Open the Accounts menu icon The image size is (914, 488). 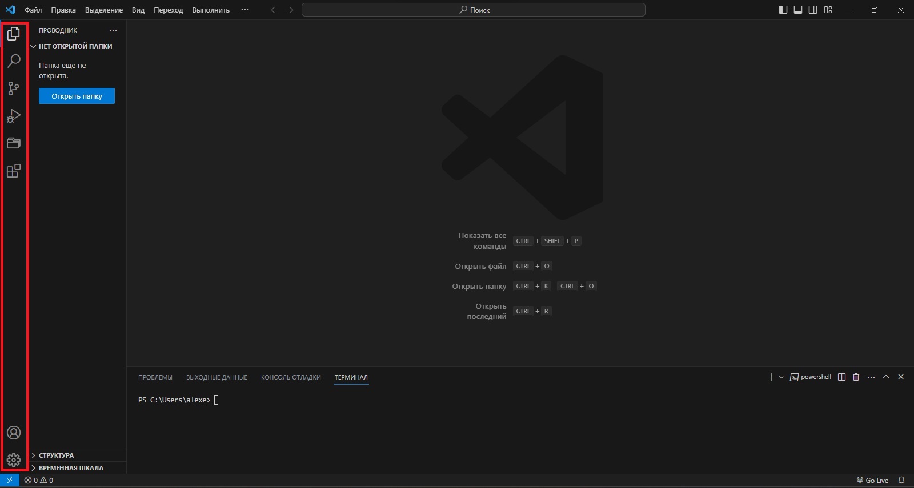(x=14, y=433)
